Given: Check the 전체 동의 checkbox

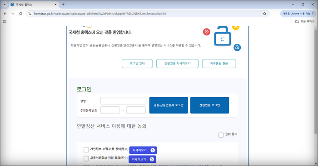Looking at the screenshot, I should click(221, 135).
